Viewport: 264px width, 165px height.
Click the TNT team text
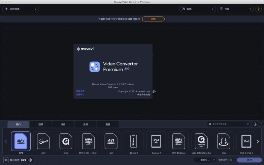coord(113,87)
